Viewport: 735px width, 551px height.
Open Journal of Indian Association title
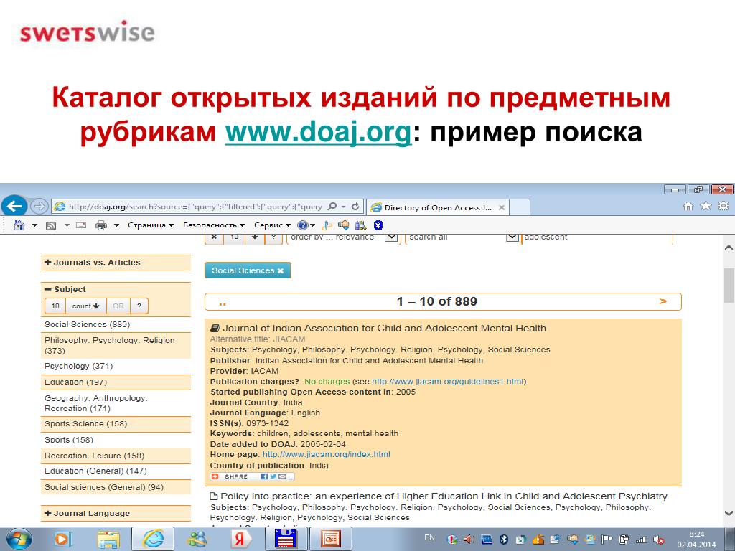click(384, 328)
